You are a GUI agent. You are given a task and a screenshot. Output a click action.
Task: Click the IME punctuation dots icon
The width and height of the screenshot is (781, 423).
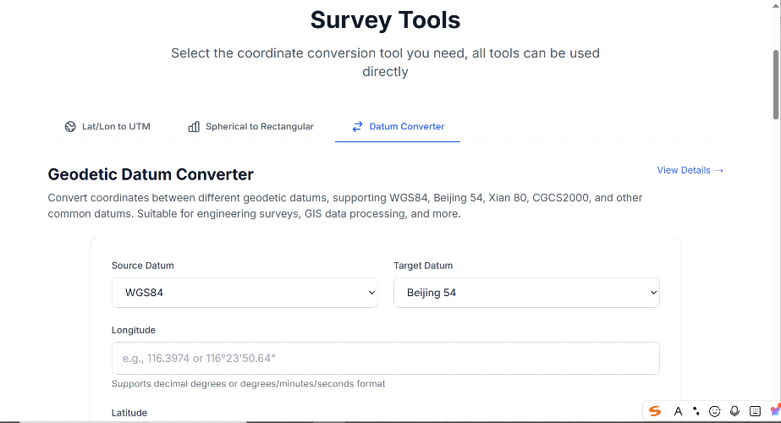[696, 411]
